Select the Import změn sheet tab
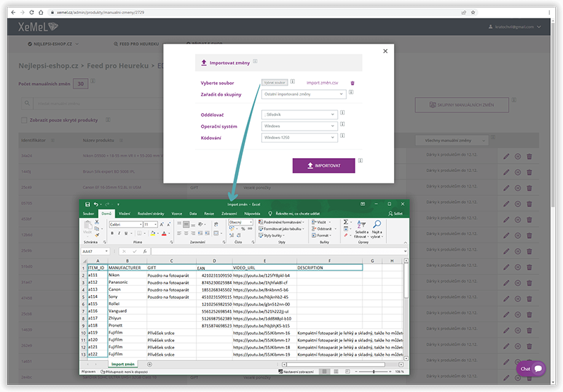The width and height of the screenshot is (563, 392). [122, 365]
